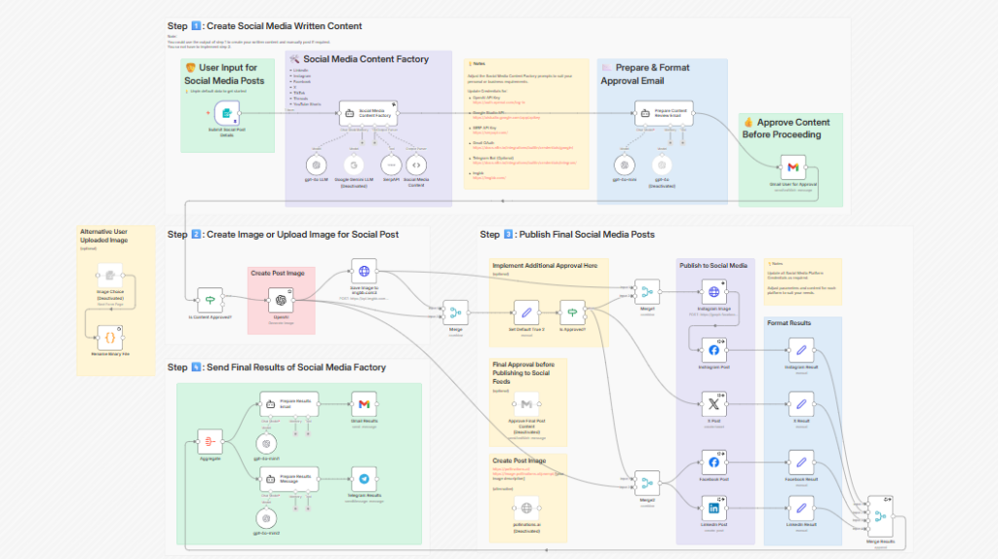Select the deactivated Approve Final Post Content node

[x=526, y=404]
